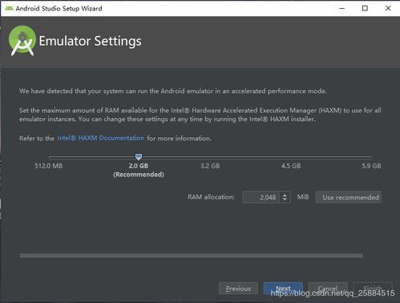This screenshot has width=400, height=303.
Task: Go back with the Previous button
Action: pos(238,289)
